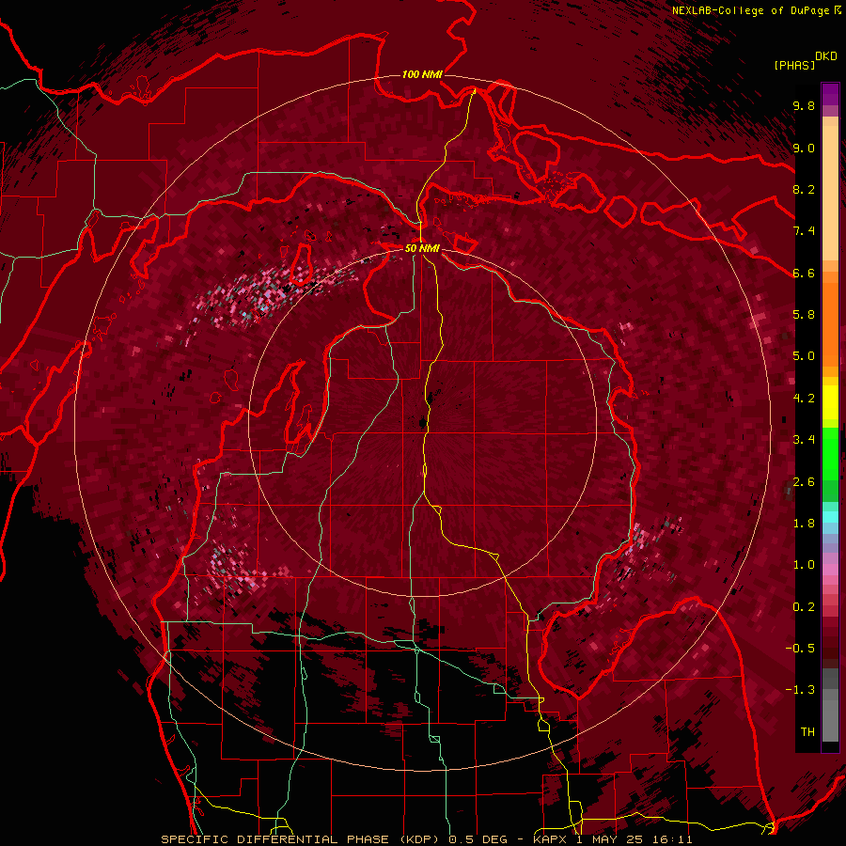Click the 9.0 legend value
This screenshot has width=846, height=846.
804,148
